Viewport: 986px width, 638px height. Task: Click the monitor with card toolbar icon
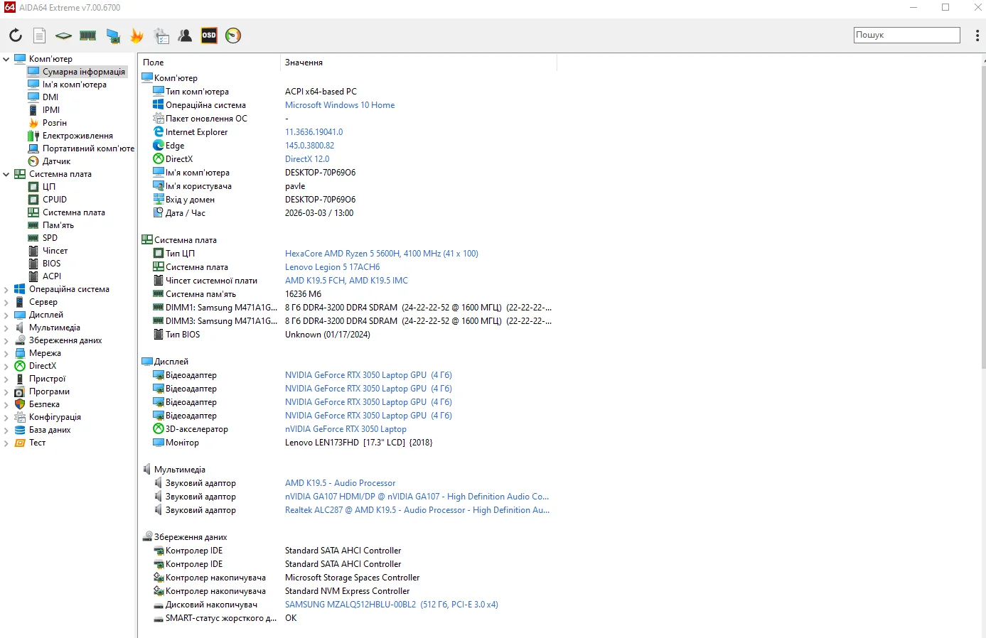tap(113, 36)
